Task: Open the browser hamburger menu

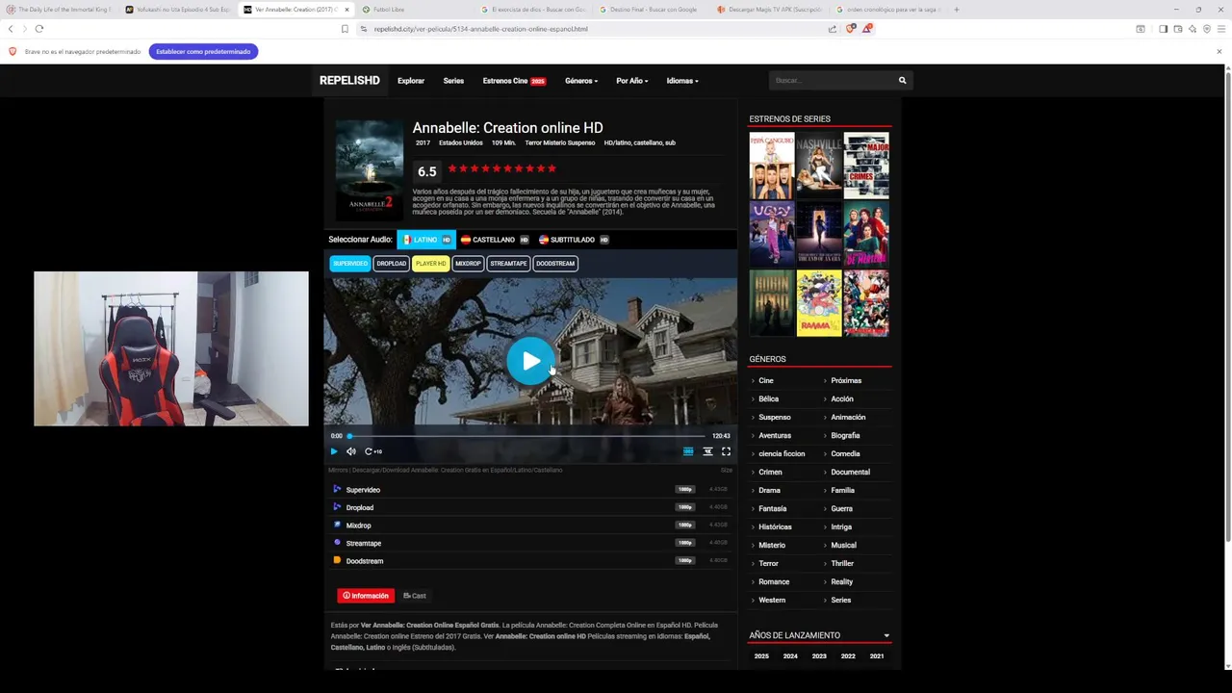Action: pos(1221,29)
